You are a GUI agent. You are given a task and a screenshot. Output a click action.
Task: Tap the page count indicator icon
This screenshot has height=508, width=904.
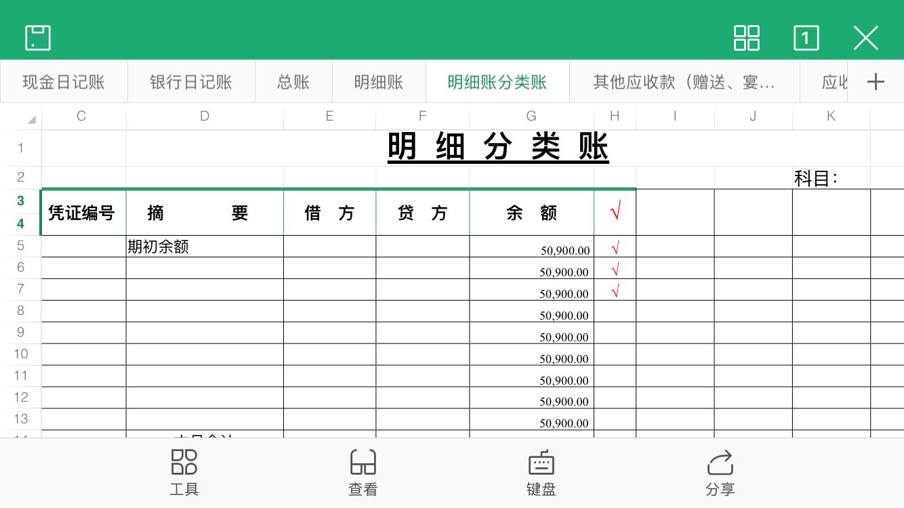pyautogui.click(x=806, y=39)
